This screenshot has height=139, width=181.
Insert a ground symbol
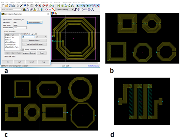click(50, 10)
